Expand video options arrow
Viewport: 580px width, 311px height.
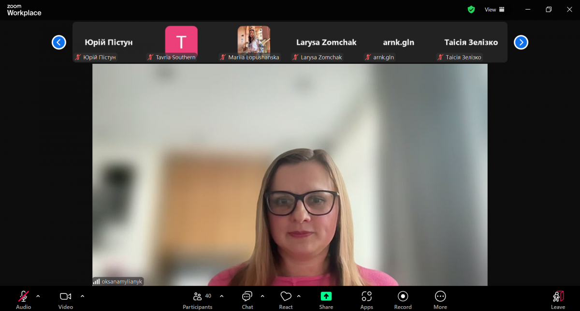click(x=82, y=296)
